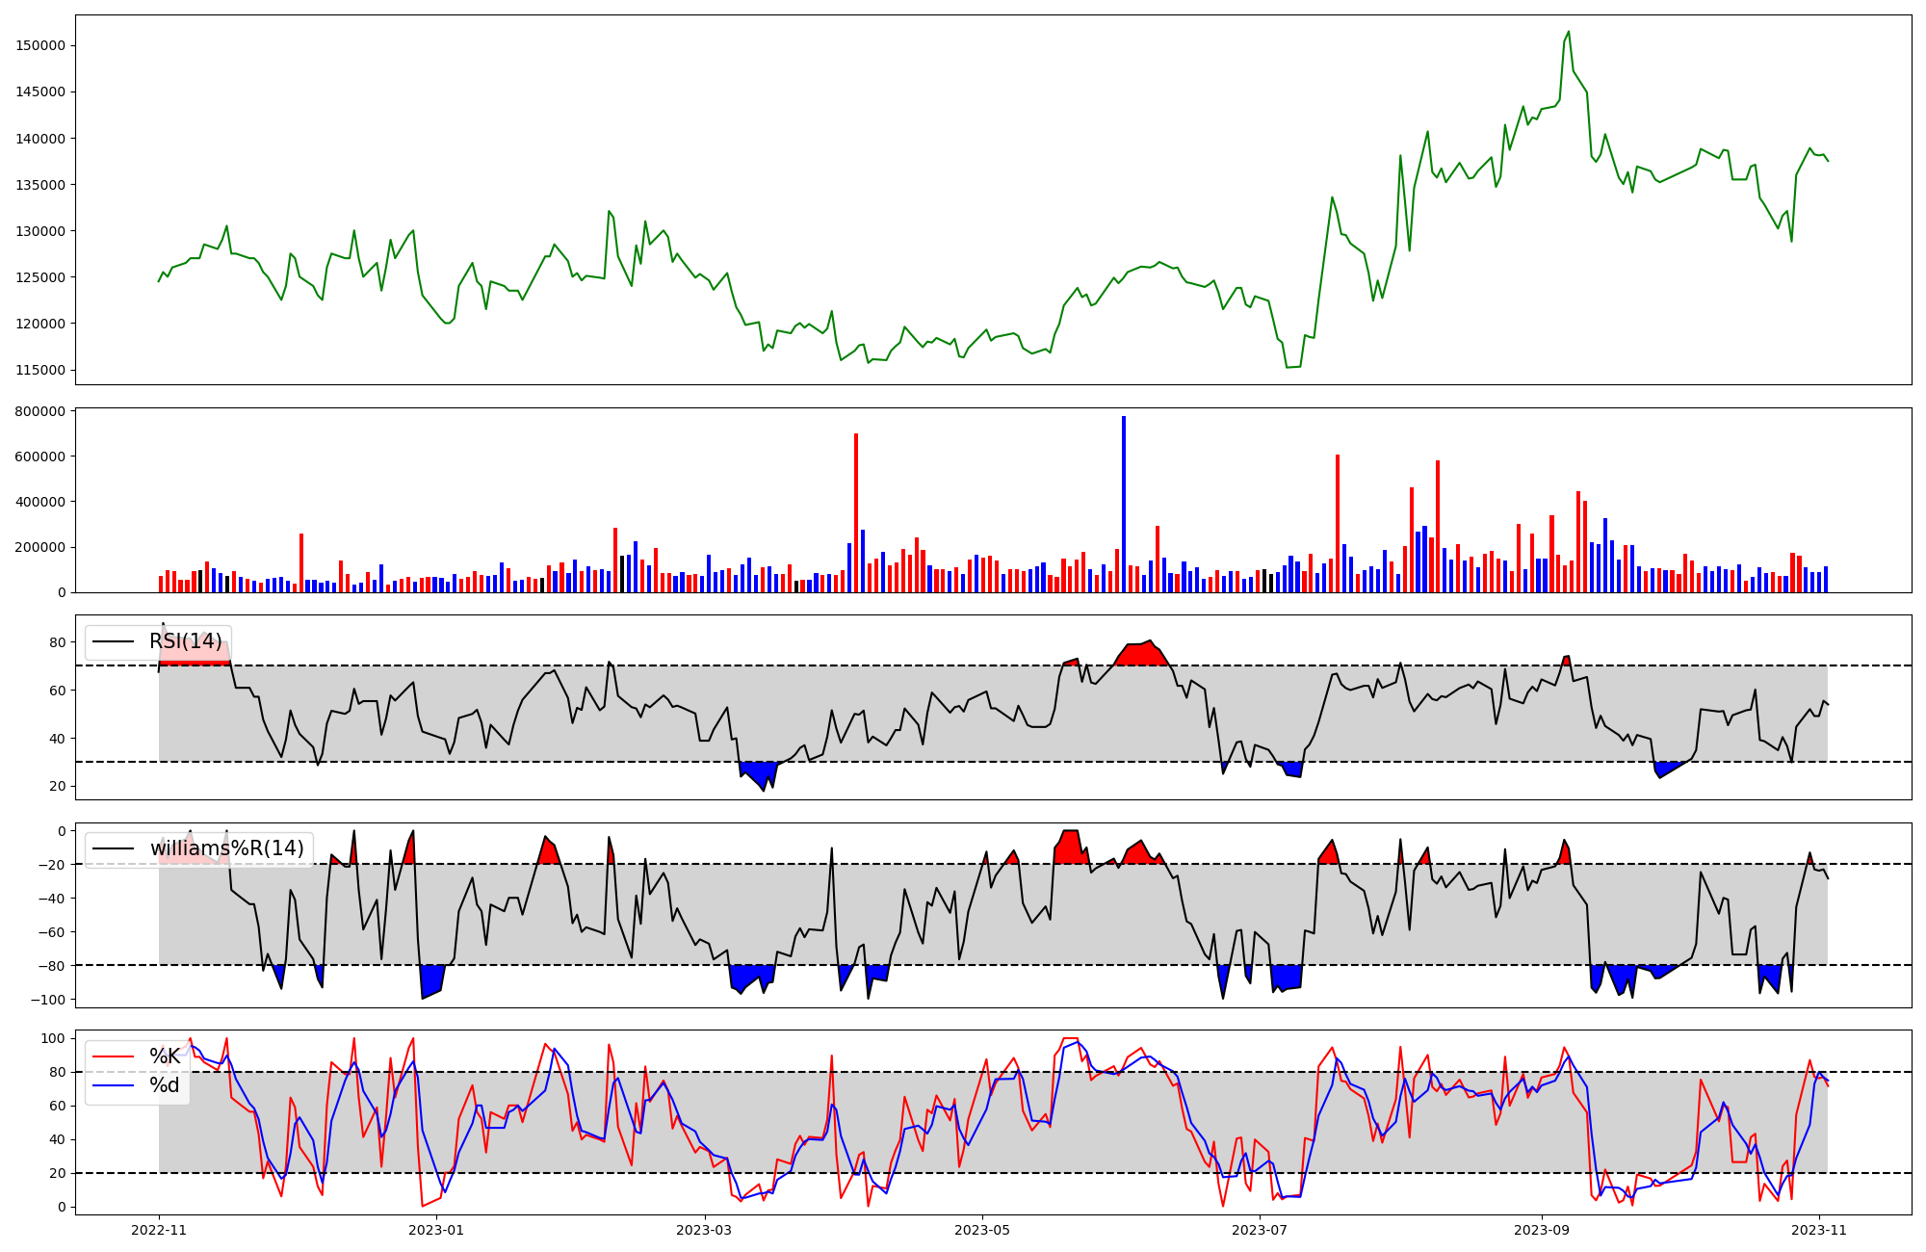Click the -100 label on Williams %R axis

click(48, 1000)
